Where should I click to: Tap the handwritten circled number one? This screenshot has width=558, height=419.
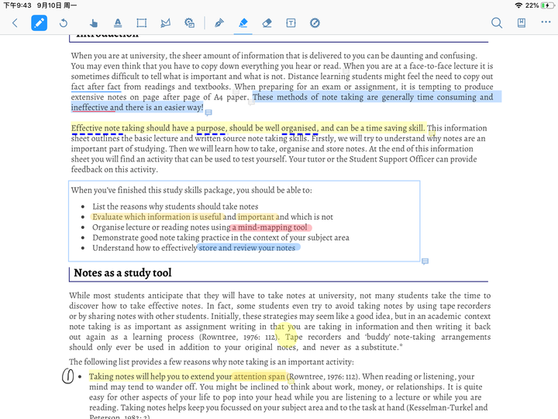pyautogui.click(x=67, y=376)
